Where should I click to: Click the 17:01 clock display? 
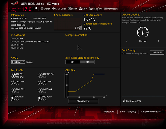click(x=28, y=9)
